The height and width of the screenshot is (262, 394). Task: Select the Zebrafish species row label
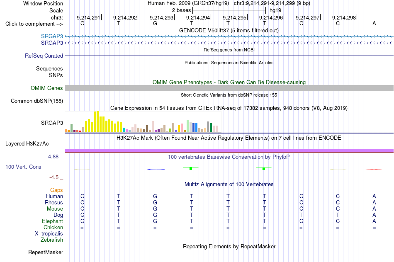coord(51,240)
